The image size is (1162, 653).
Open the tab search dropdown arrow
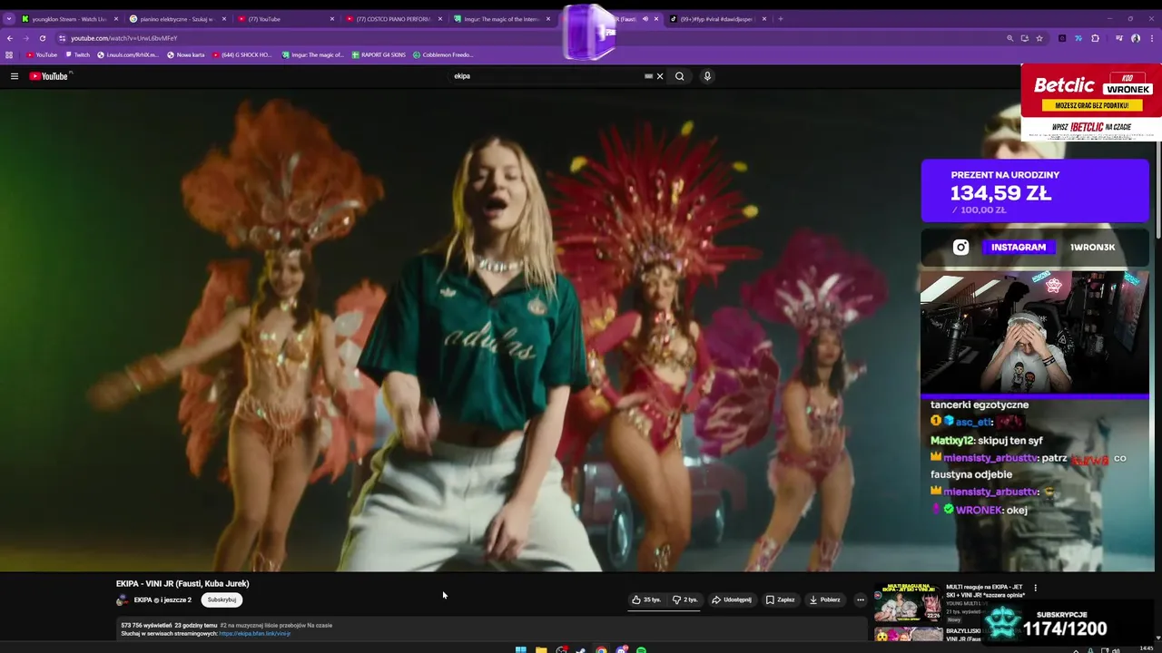coord(9,18)
